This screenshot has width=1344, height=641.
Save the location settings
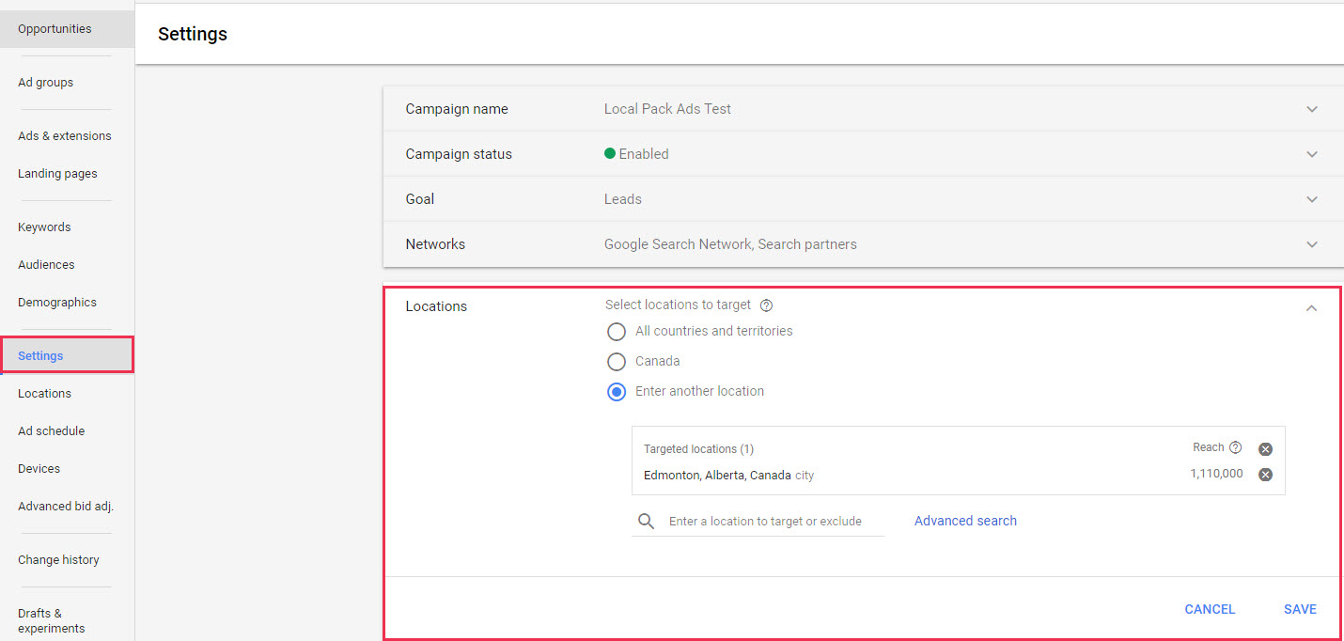1300,609
